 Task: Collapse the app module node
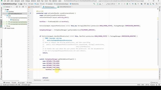coord(3,9)
